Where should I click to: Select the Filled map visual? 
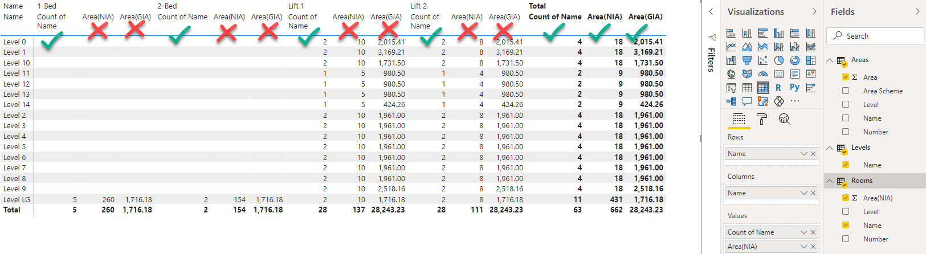coord(747,74)
